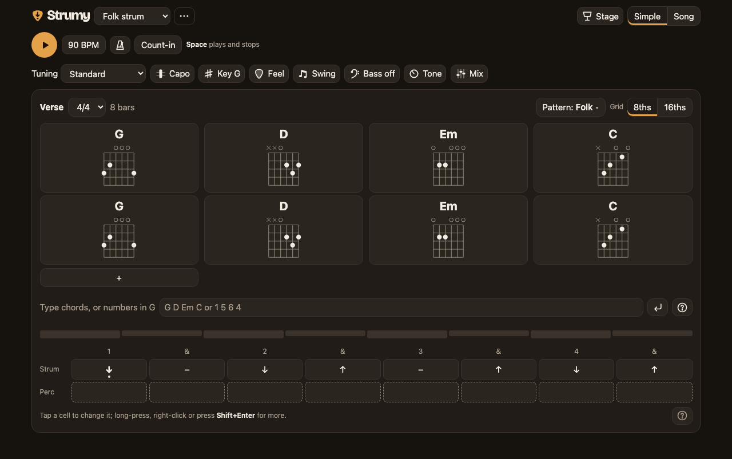Screen dimensions: 732x459
Task: Open the Tuning Standard dropdown
Action: pyautogui.click(x=104, y=74)
